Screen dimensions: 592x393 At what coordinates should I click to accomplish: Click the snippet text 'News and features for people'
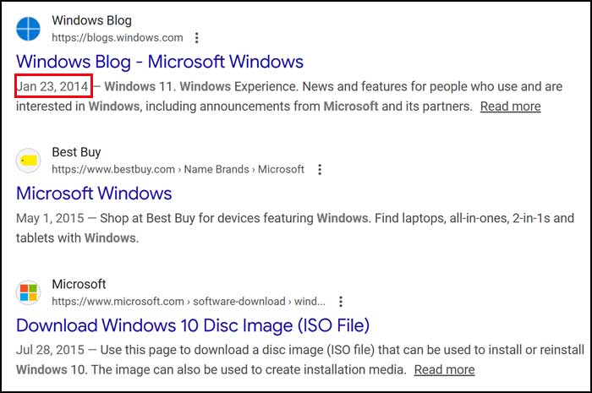point(385,87)
